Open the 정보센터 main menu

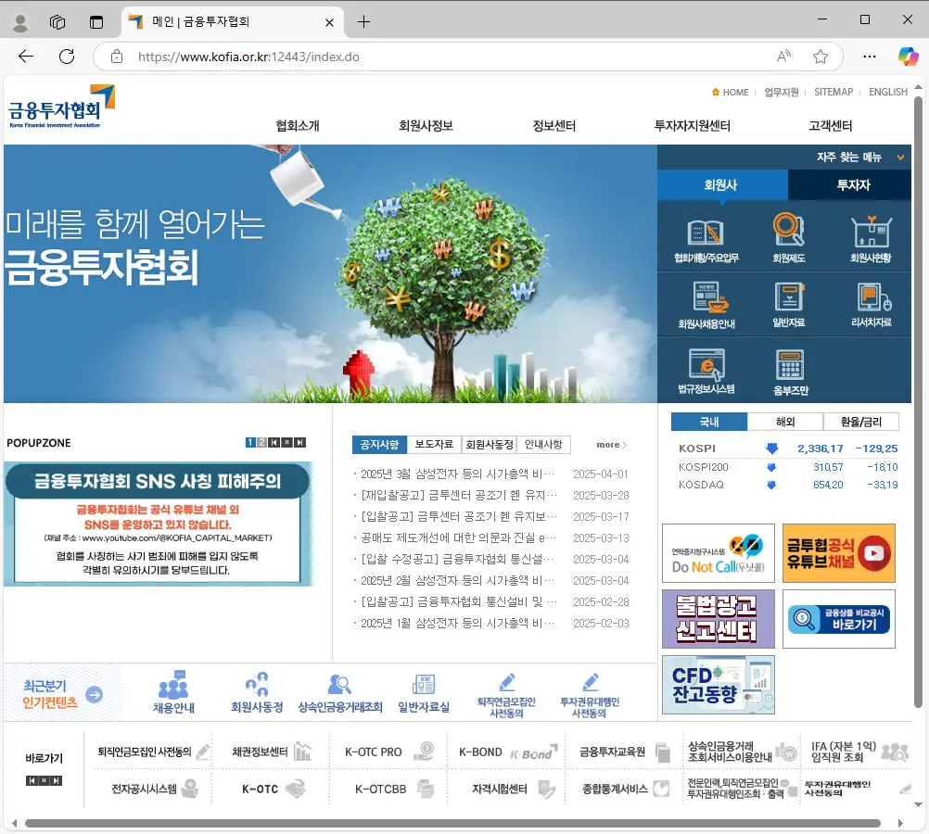point(554,126)
